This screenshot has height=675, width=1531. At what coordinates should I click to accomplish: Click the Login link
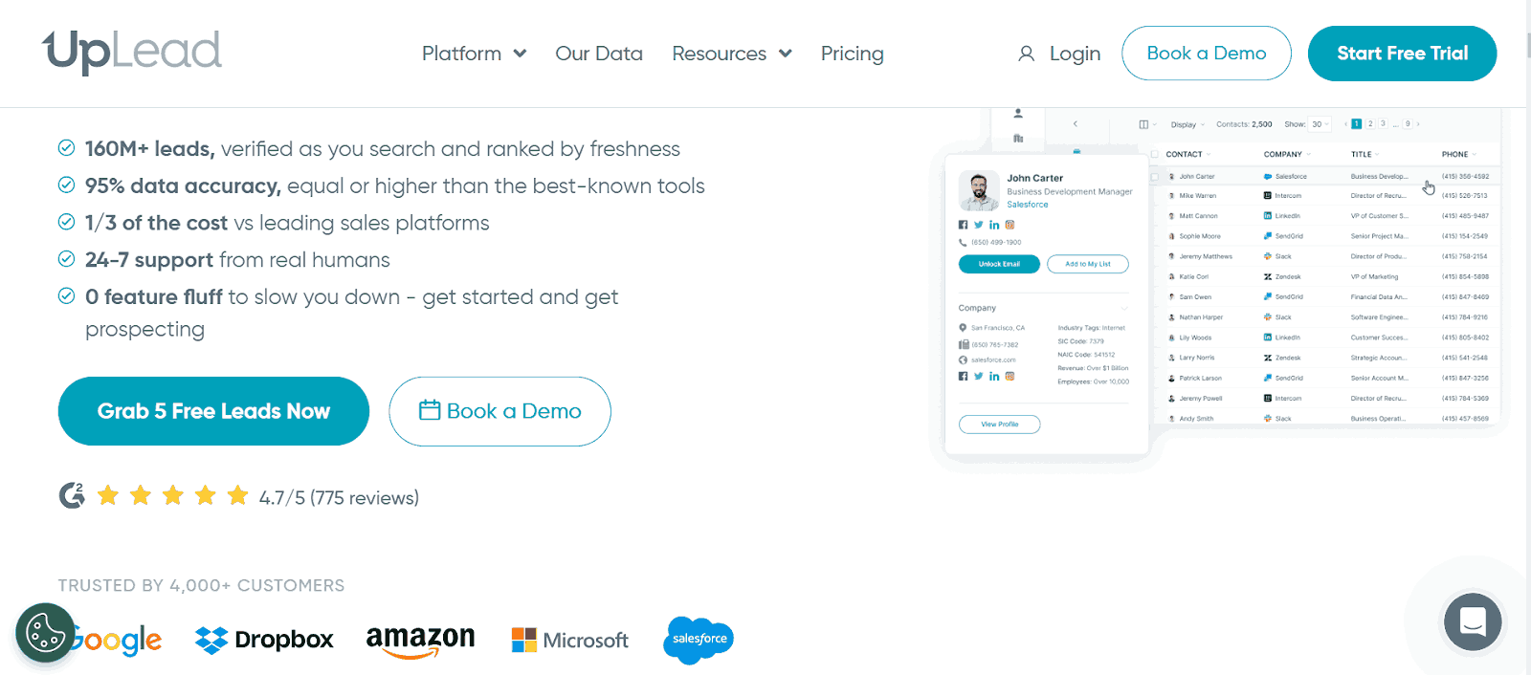coord(1075,54)
